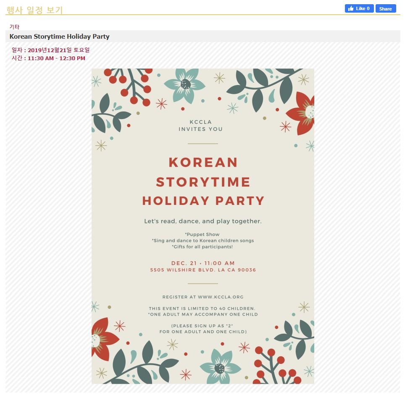Click the Korean Storytime Holiday Party title bar
Screen dimensions: 405x398
pyautogui.click(x=59, y=37)
